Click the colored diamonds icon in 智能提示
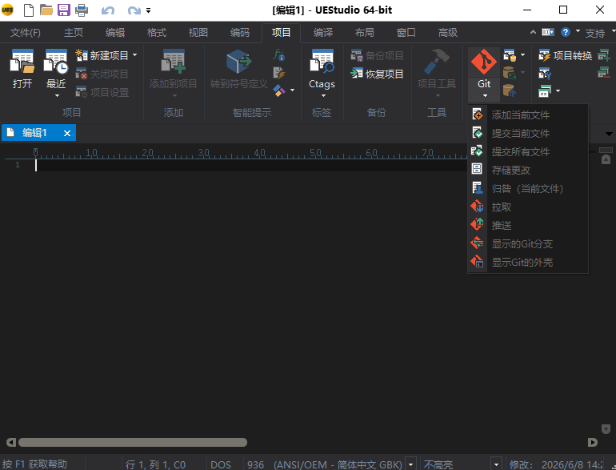 click(x=279, y=90)
